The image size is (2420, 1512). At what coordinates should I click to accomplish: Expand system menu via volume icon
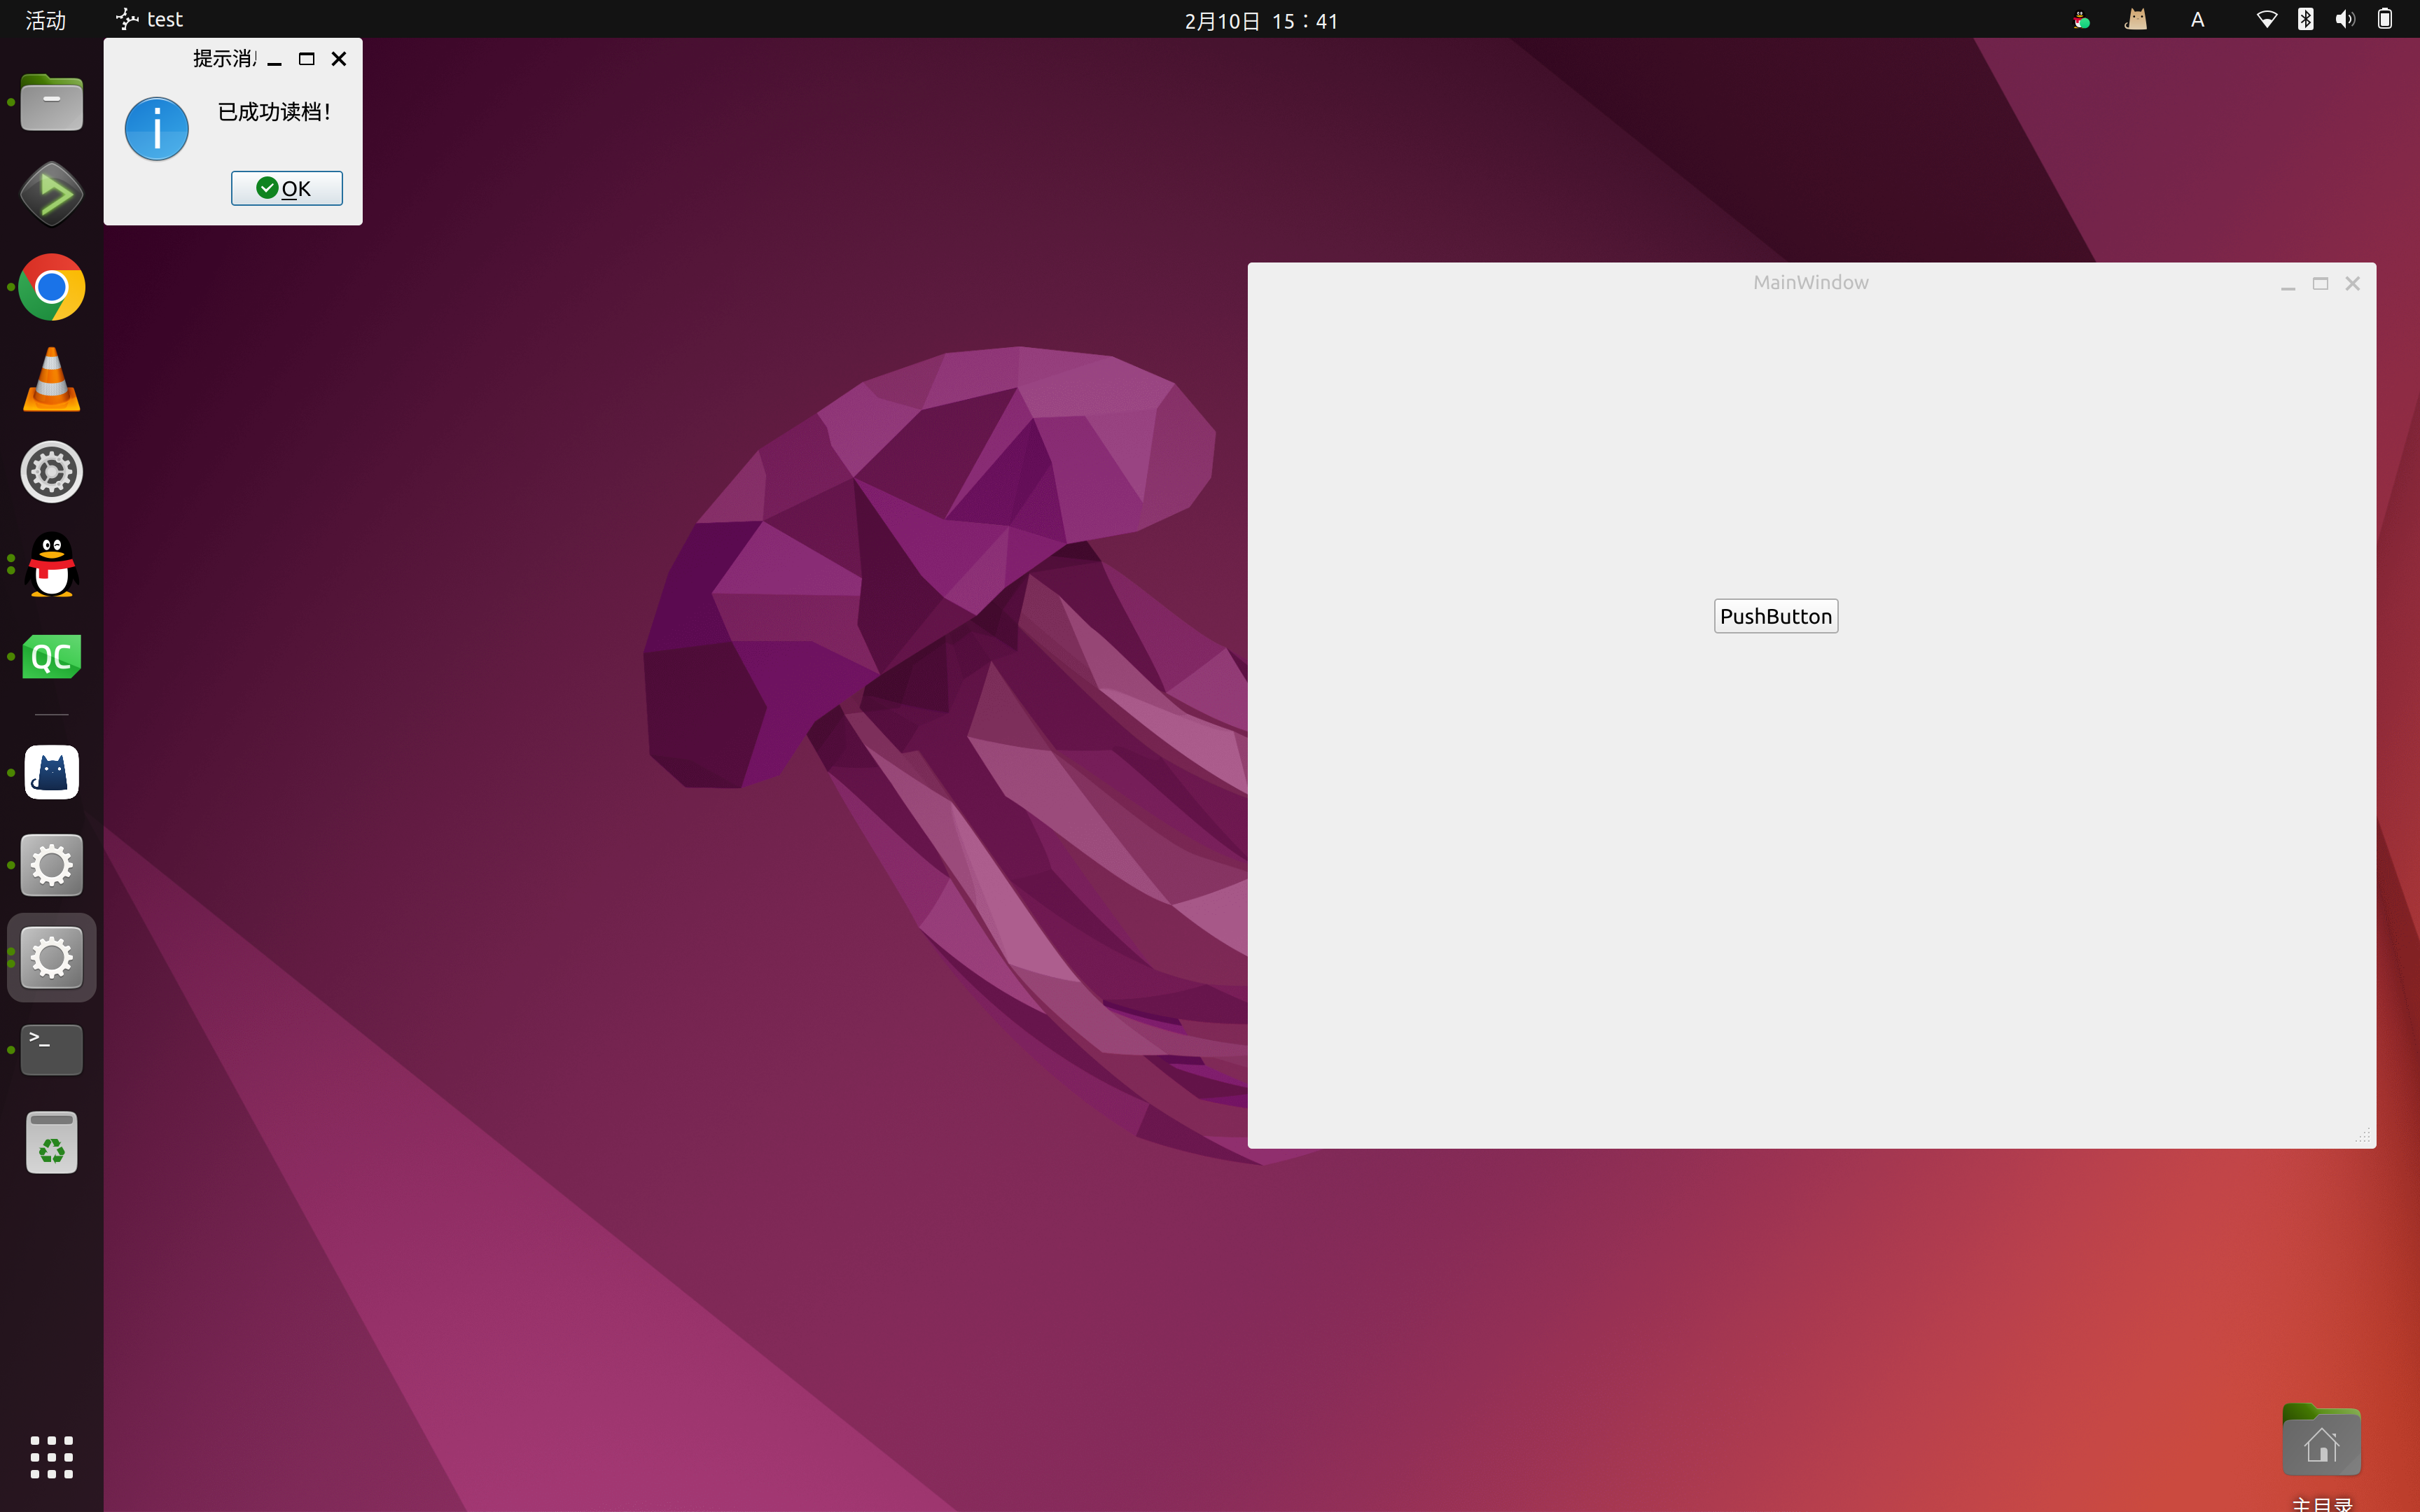click(2345, 20)
